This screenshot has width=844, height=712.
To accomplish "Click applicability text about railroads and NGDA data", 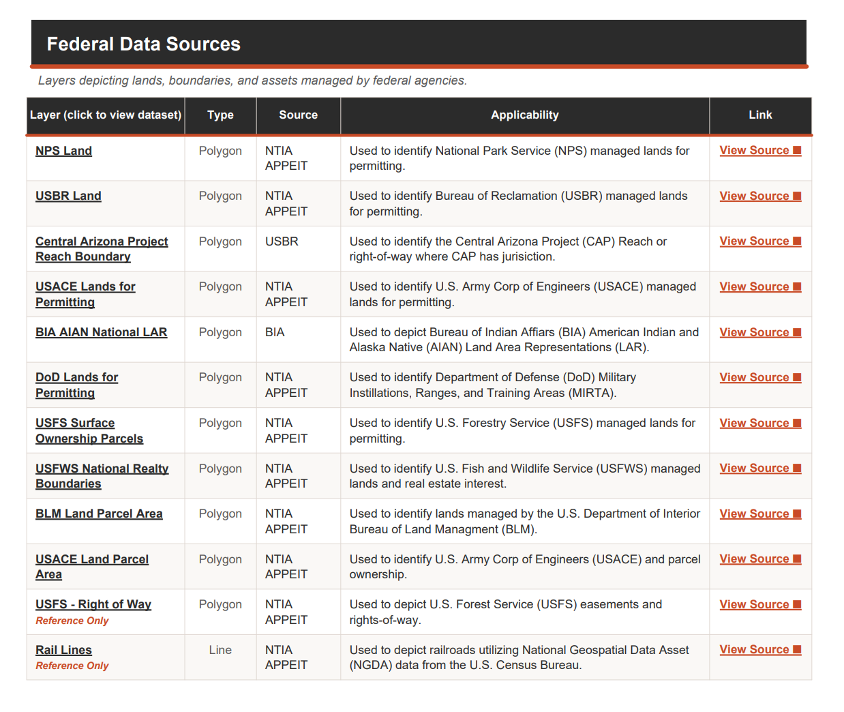I will [519, 657].
